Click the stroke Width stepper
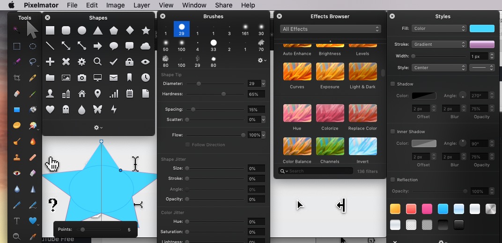 492,56
